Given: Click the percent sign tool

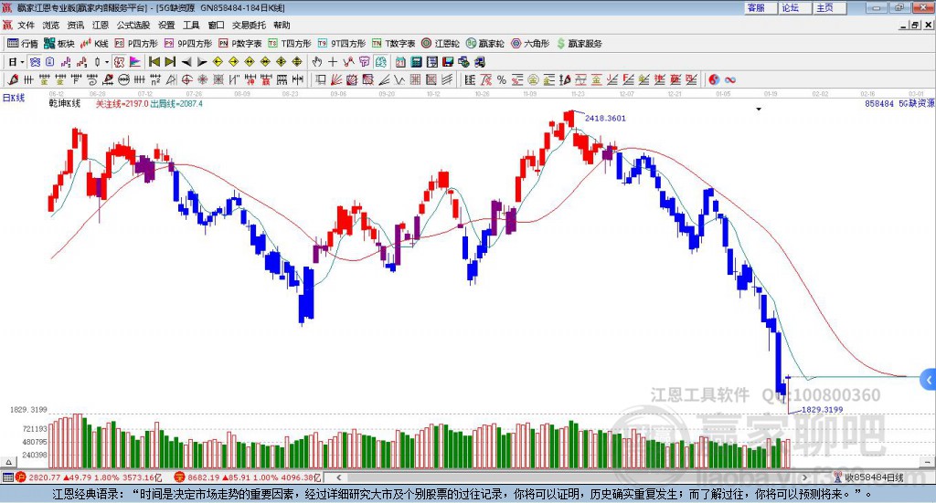Looking at the screenshot, I should (x=502, y=79).
